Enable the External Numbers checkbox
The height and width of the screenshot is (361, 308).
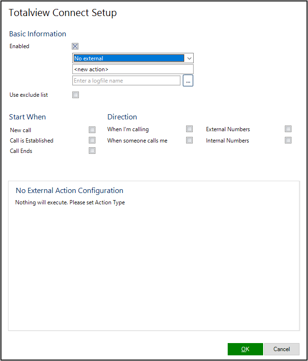pos(288,129)
